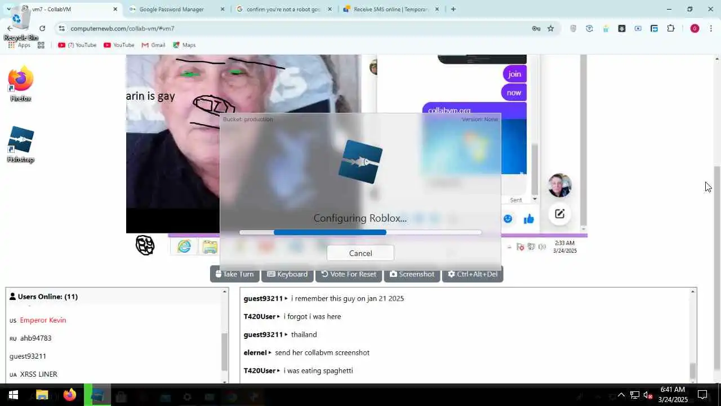Open the host clock showing 6:41 AM
The height and width of the screenshot is (406, 721).
tap(674, 395)
